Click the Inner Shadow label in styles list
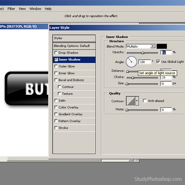 (x=69, y=60)
